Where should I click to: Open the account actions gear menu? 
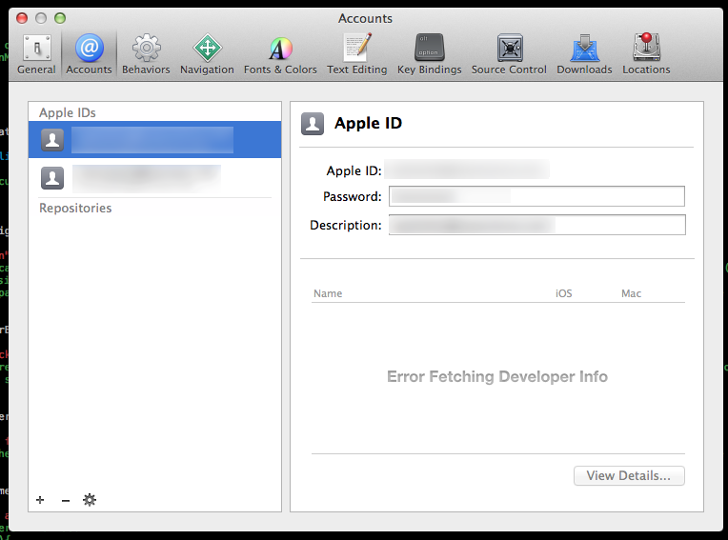(90, 500)
